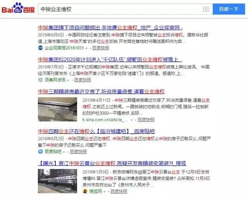The height and width of the screenshot is (200, 248).
Task: Open 百度快照 for the 搜狐网 result
Action: (x=119, y=191)
